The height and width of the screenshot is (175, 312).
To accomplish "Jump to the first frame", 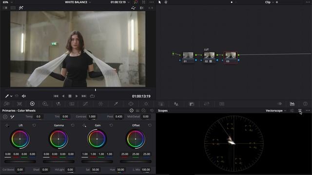I will [56, 96].
